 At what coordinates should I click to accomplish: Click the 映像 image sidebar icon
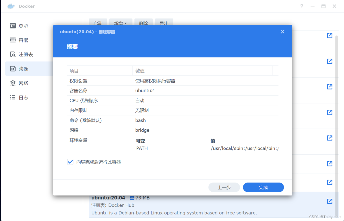point(12,69)
